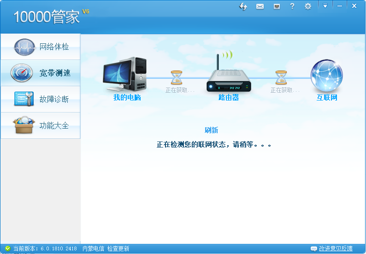Open the mail envelope icon in title bar
Image resolution: width=366 pixels, height=254 pixels.
pyautogui.click(x=260, y=6)
